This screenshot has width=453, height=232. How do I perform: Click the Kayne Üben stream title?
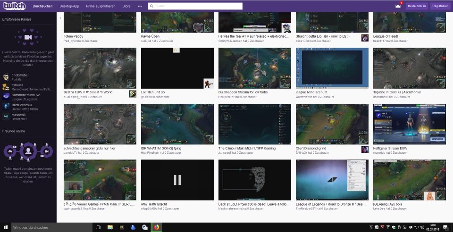(x=150, y=36)
